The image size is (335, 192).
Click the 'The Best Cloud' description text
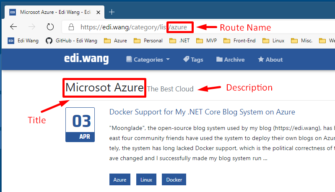(170, 89)
